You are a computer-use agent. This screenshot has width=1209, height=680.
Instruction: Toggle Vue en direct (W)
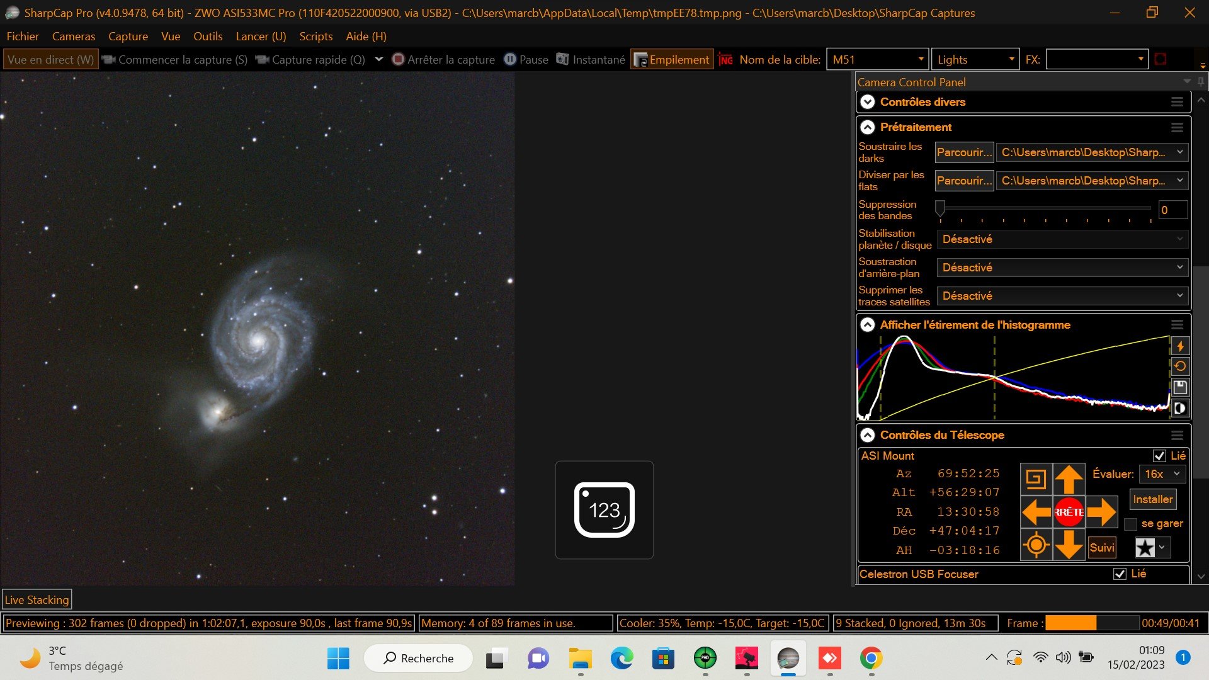pyautogui.click(x=50, y=60)
